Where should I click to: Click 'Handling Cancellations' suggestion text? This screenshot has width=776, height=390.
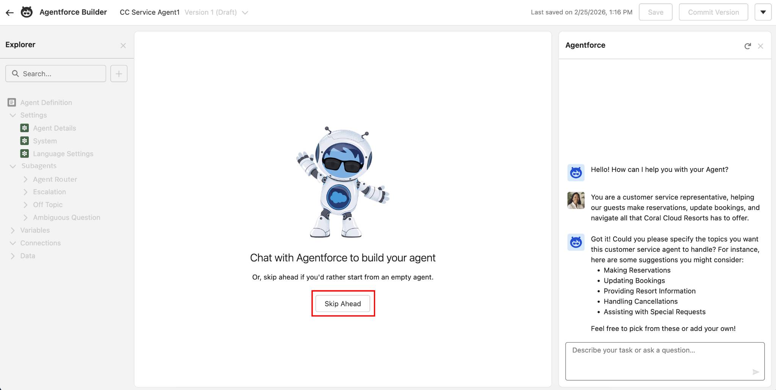point(640,301)
